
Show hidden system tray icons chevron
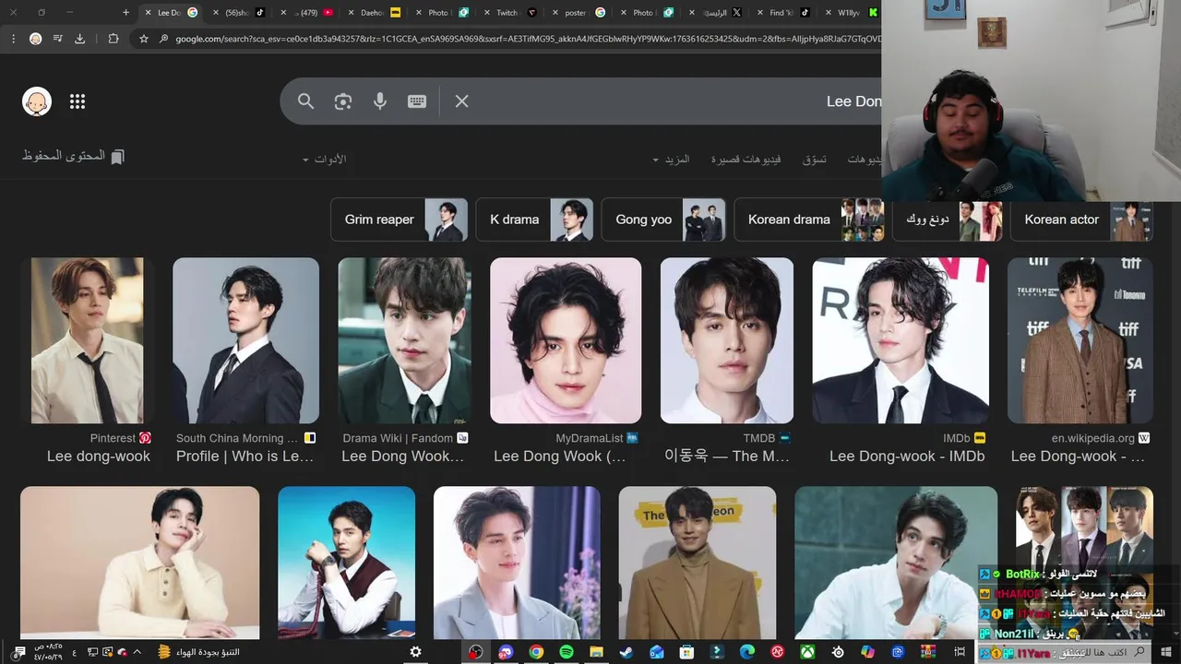coord(137,652)
